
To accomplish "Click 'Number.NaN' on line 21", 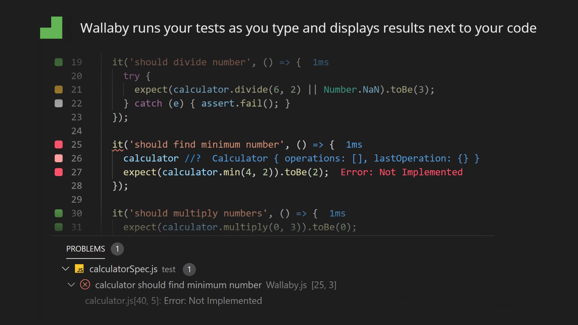I will coord(351,90).
